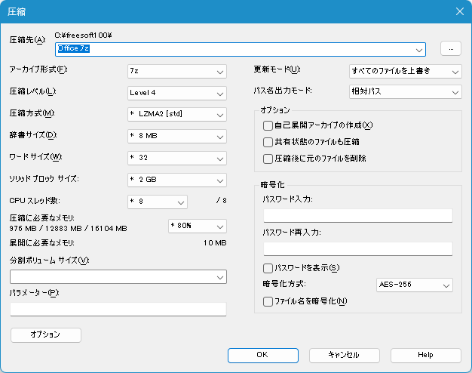The width and height of the screenshot is (472, 373).
Task: Open the 暗号化方式 dropdown showing AES-256
Action: click(414, 285)
